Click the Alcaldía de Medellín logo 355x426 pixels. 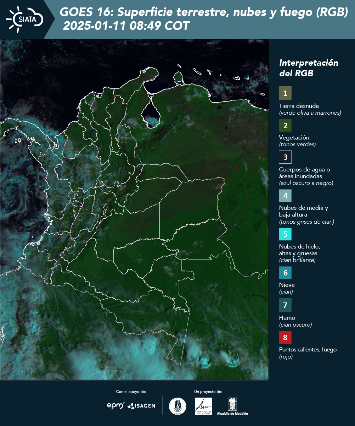click(232, 406)
